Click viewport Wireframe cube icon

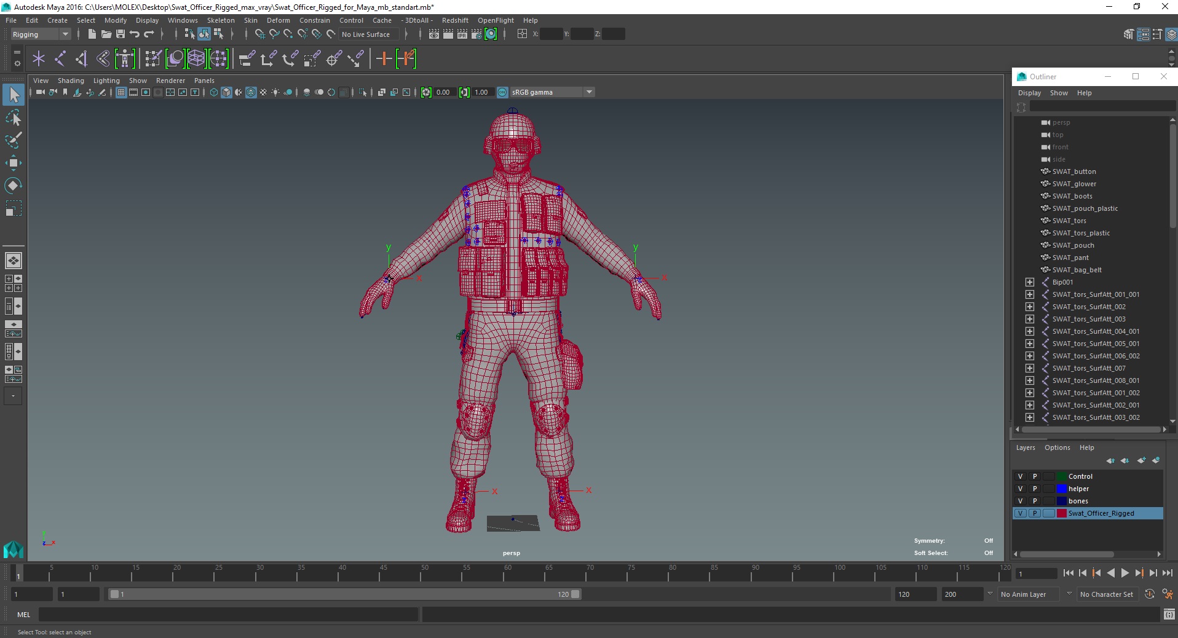[214, 92]
